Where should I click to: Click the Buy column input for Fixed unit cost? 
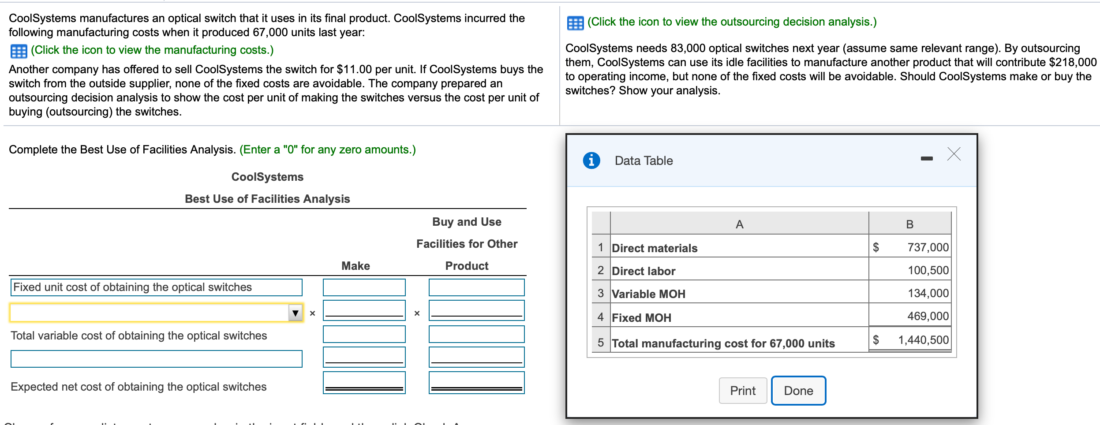pyautogui.click(x=476, y=288)
